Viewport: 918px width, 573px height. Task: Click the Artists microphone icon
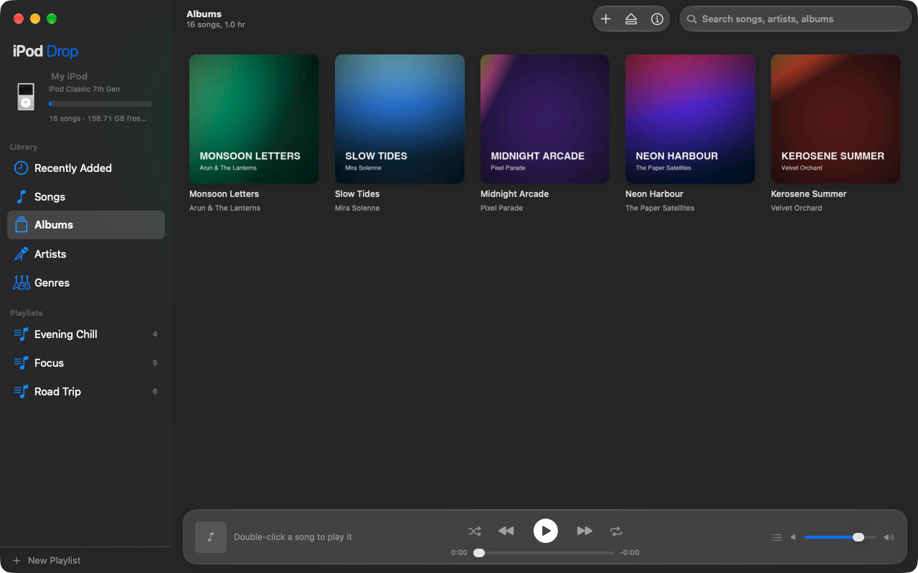click(x=22, y=254)
